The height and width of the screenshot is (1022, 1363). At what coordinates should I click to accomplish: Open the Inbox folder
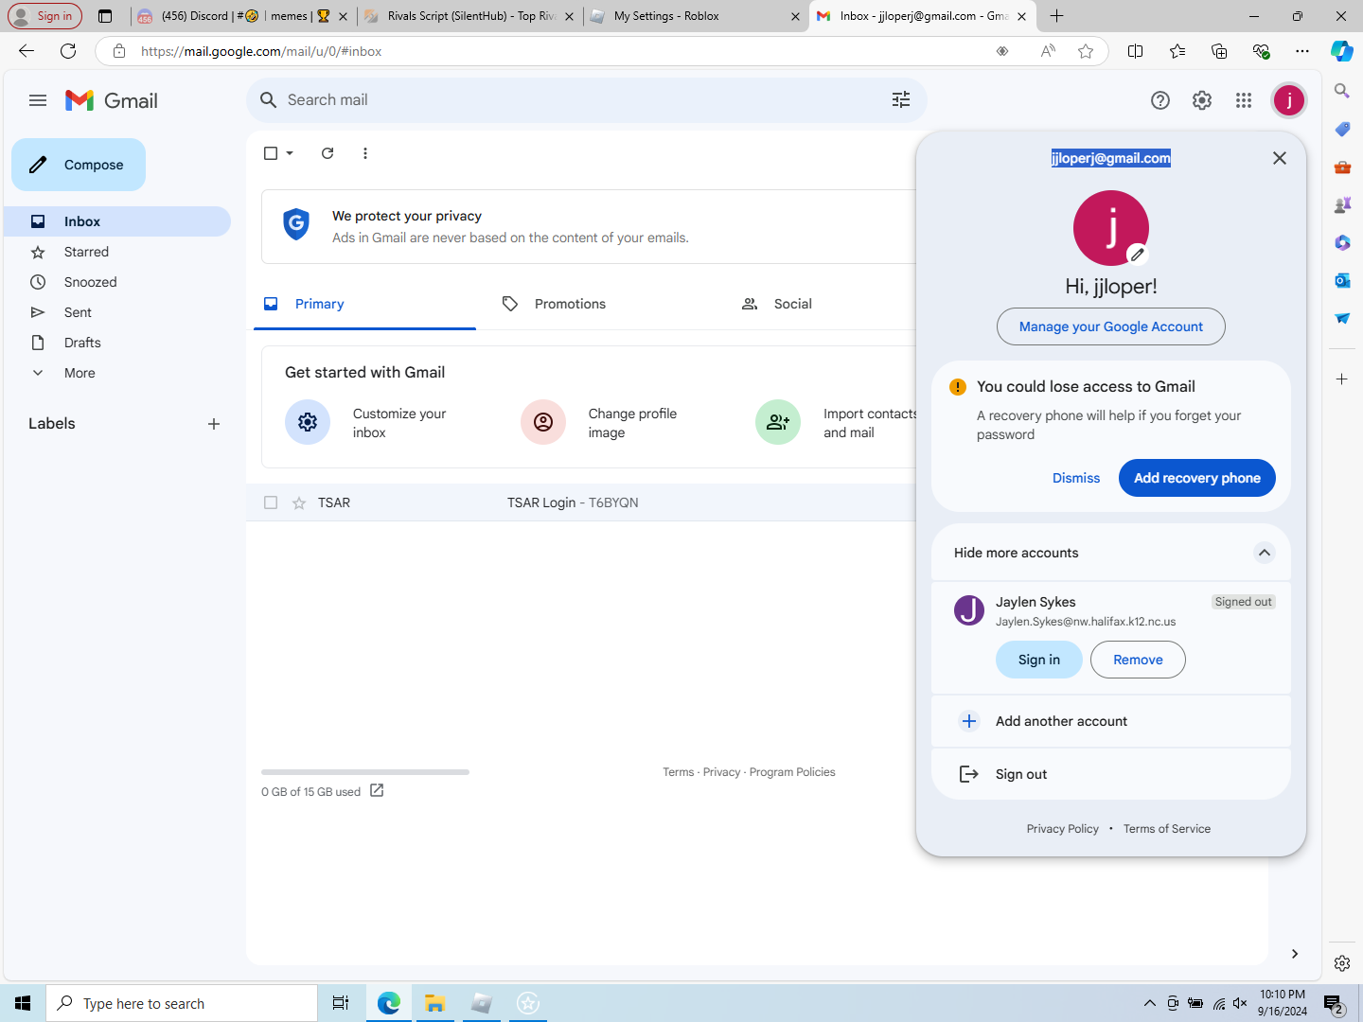pos(117,221)
